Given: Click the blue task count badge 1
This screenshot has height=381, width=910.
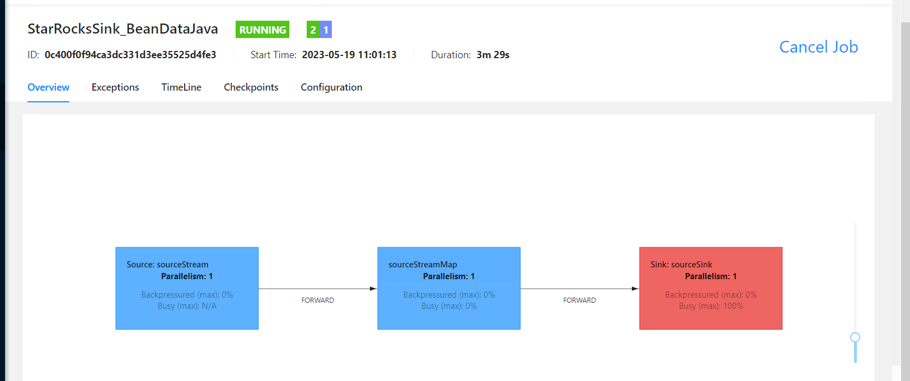Looking at the screenshot, I should [326, 30].
